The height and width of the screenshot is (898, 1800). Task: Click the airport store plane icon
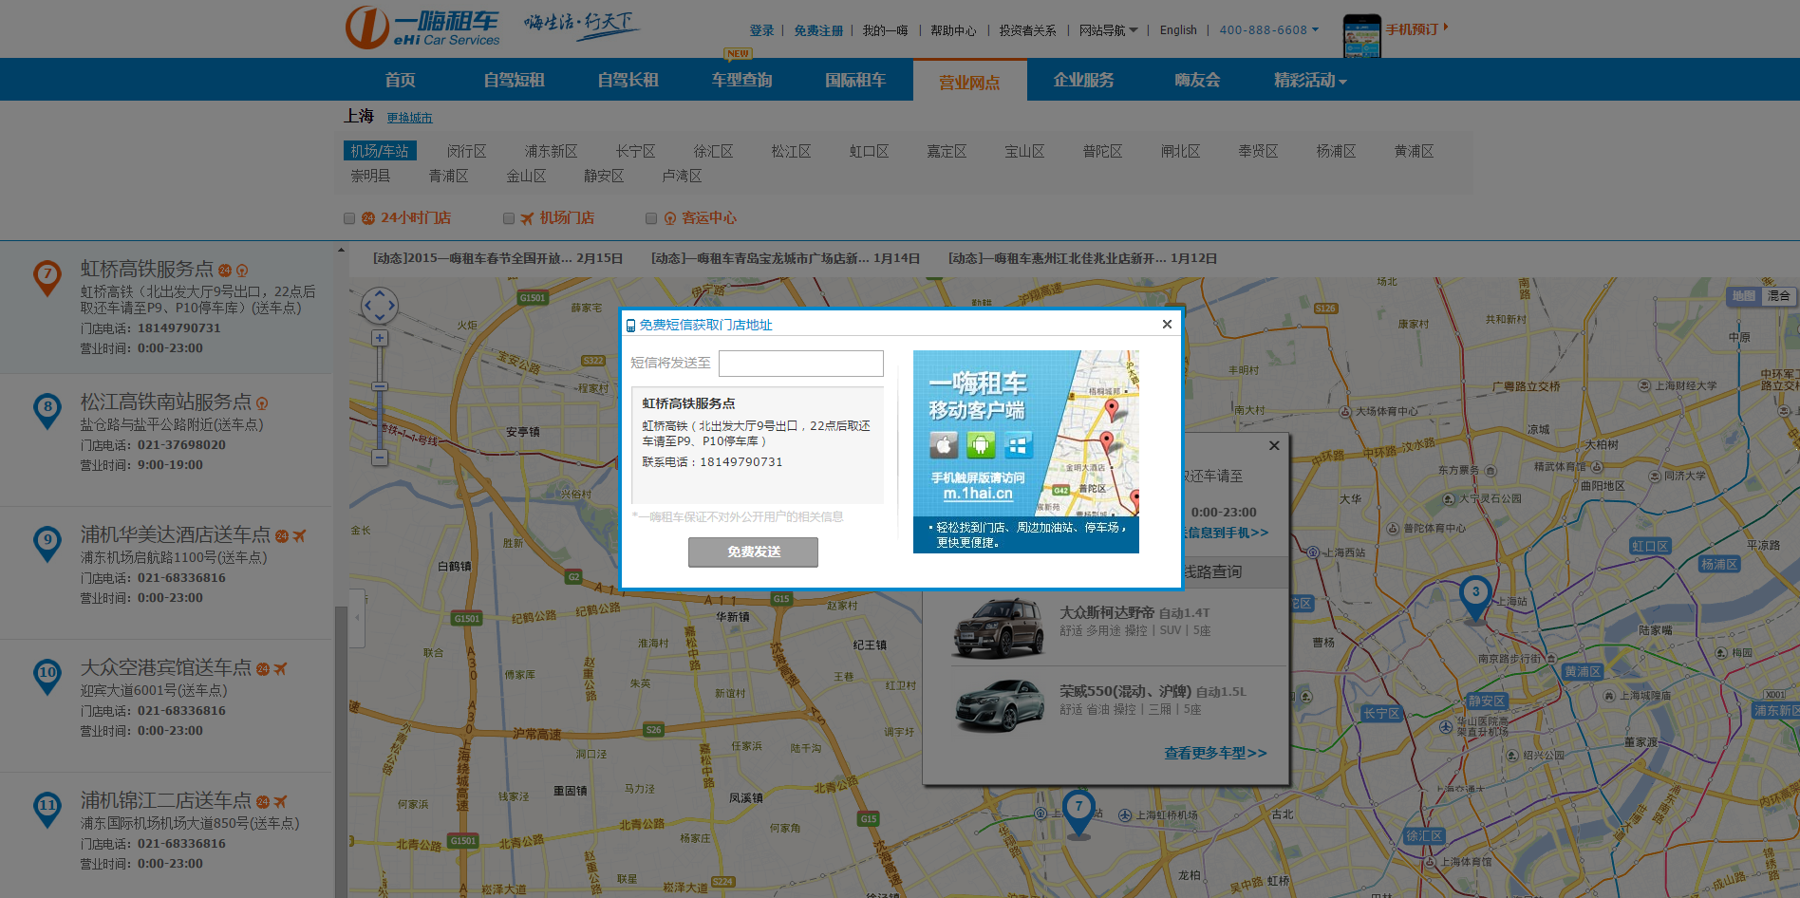(x=527, y=218)
